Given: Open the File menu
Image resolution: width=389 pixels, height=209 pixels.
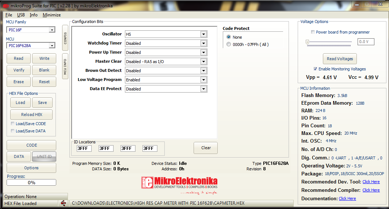Looking at the screenshot, I should tap(9, 15).
